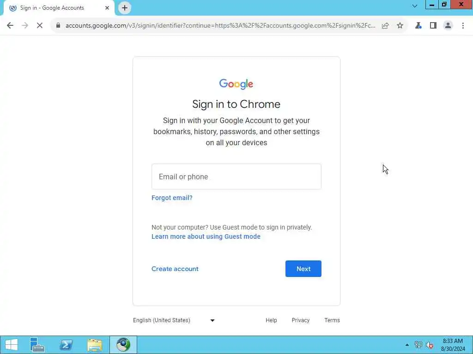The width and height of the screenshot is (473, 354).
Task: Share this page via the share icon
Action: 385,26
